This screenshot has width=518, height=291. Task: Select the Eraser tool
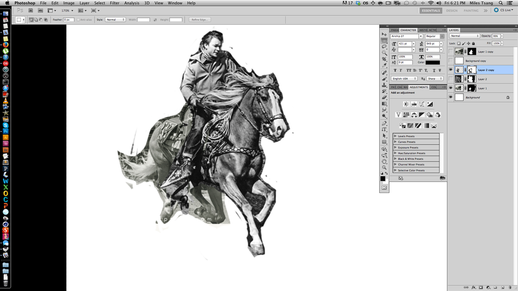[x=384, y=98]
